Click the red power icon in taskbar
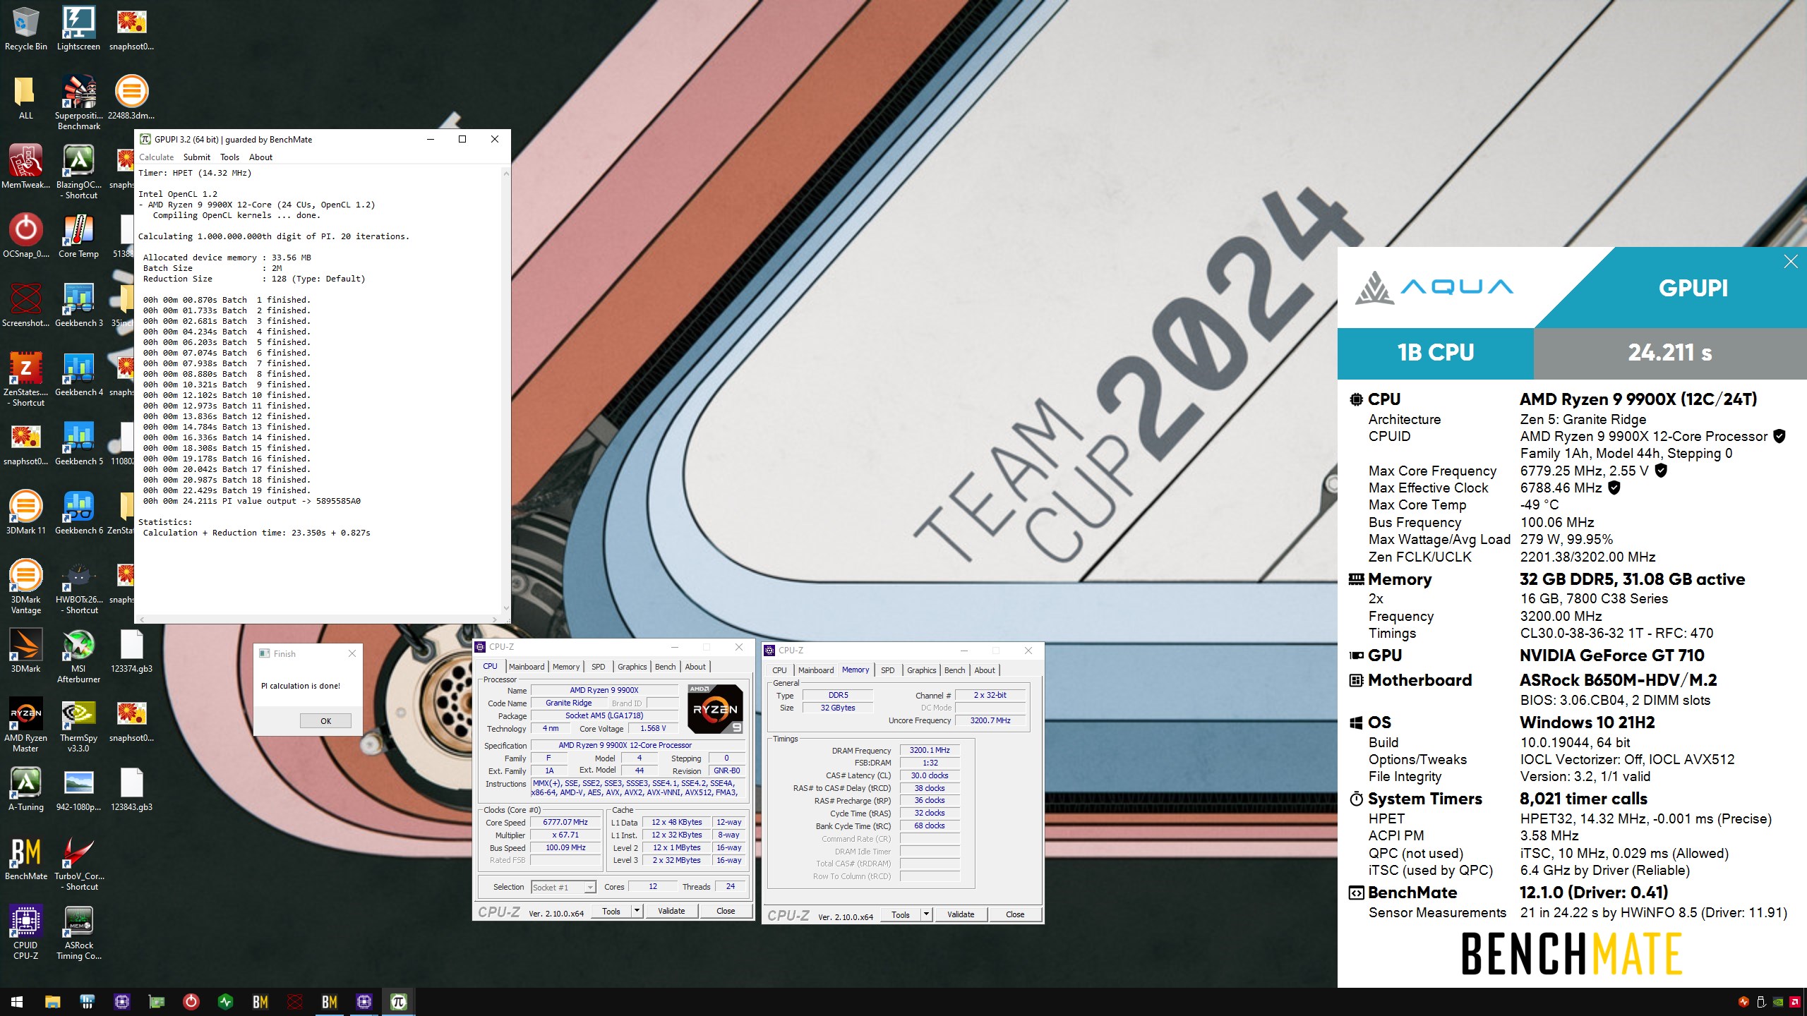Screen dimensions: 1807x1016 [x=191, y=1002]
